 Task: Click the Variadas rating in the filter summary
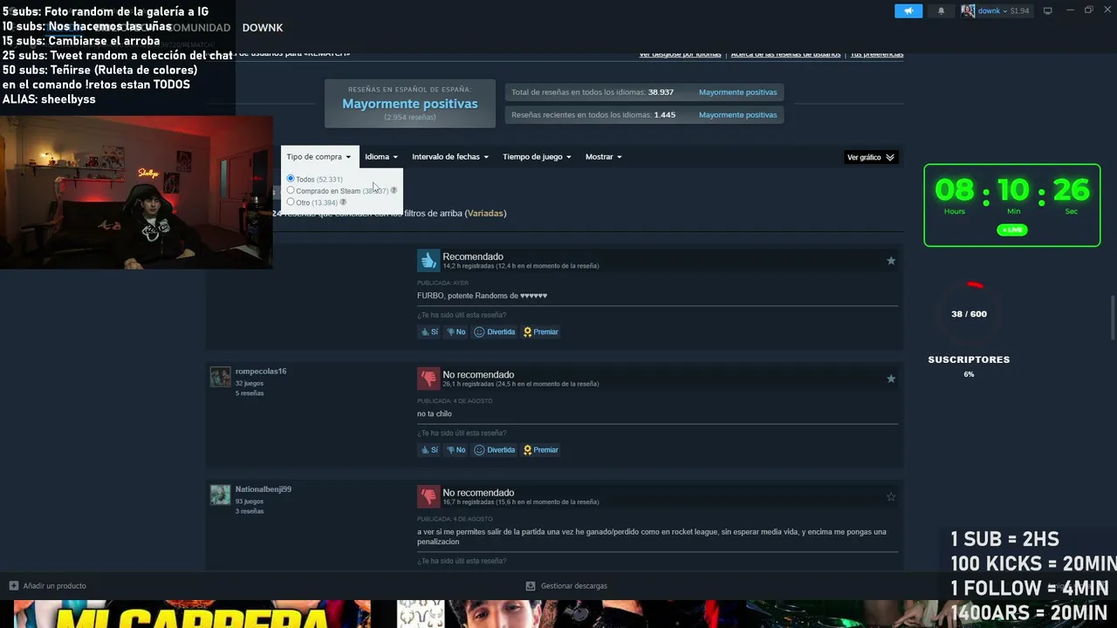485,214
